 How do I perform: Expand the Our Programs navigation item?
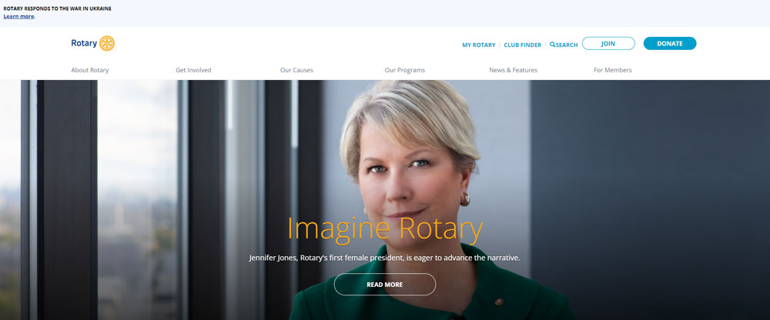(x=405, y=70)
